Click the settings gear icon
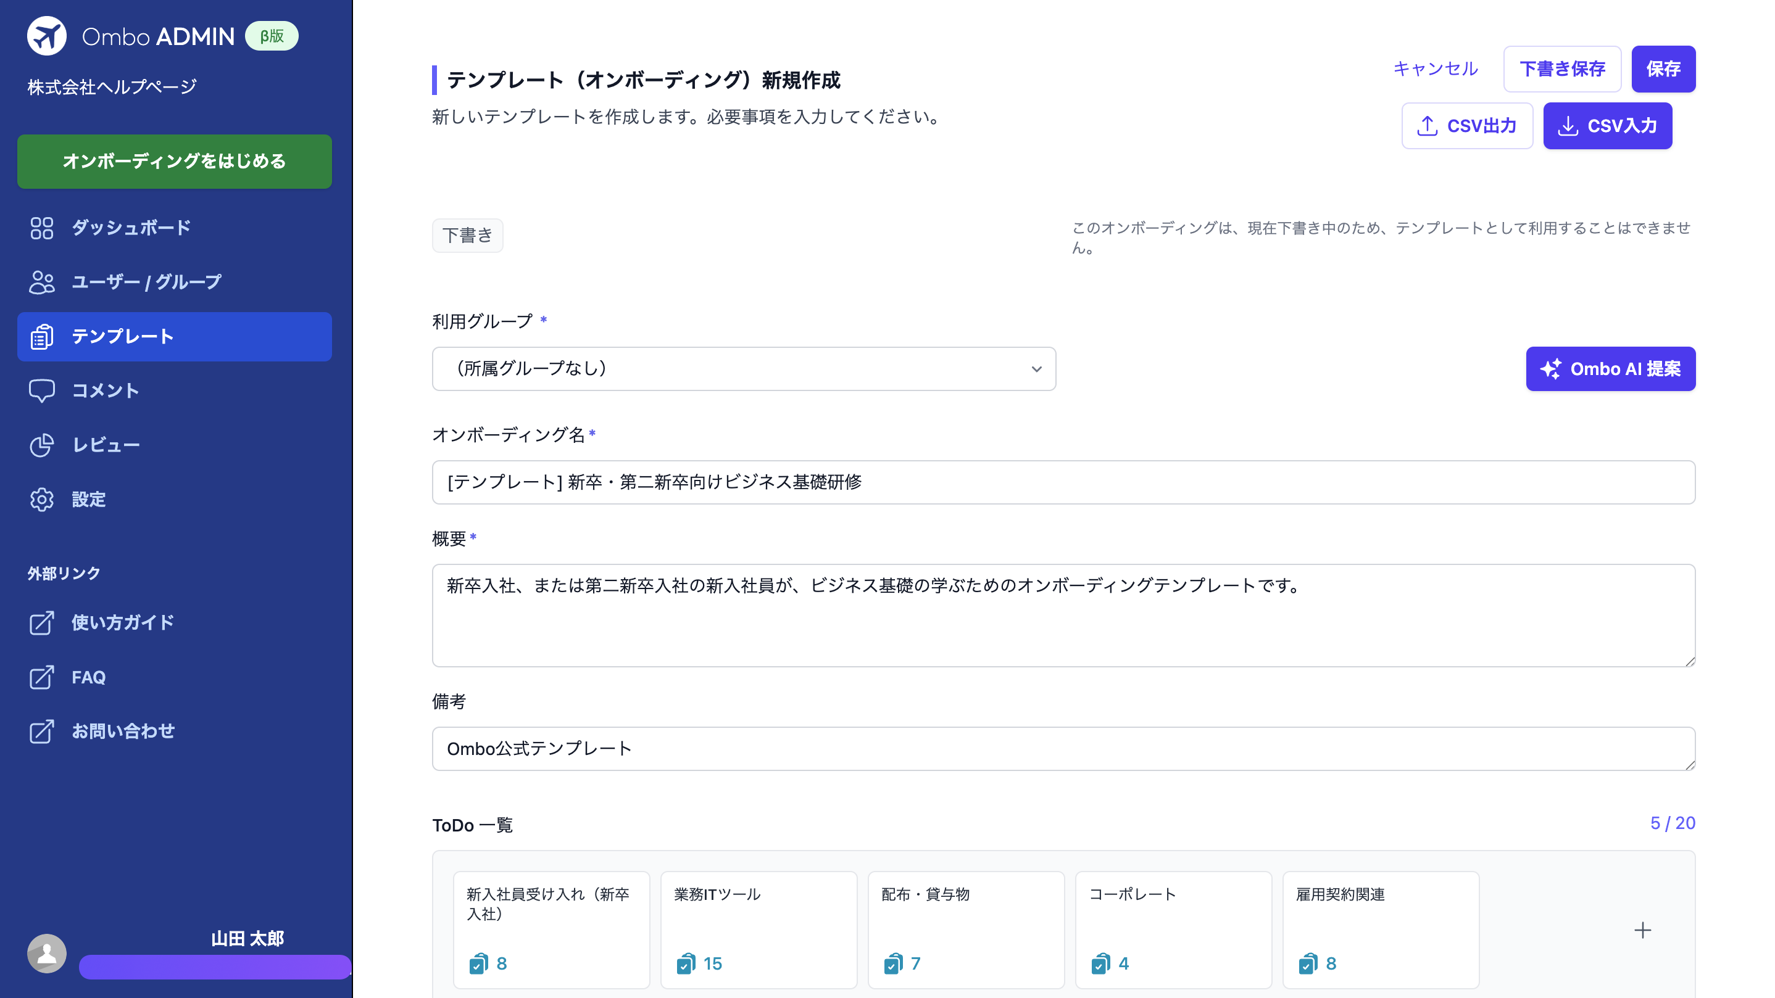Viewport: 1775px width, 998px height. [42, 500]
